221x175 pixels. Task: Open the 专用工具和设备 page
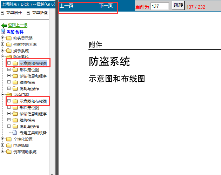pyautogui.click(x=33, y=133)
